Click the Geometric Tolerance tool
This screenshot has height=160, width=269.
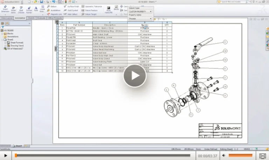(x=92, y=6)
